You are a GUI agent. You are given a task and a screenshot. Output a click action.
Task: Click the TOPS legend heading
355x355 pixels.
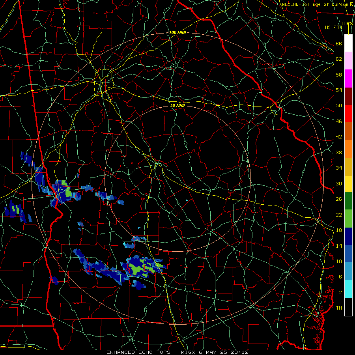(x=347, y=23)
